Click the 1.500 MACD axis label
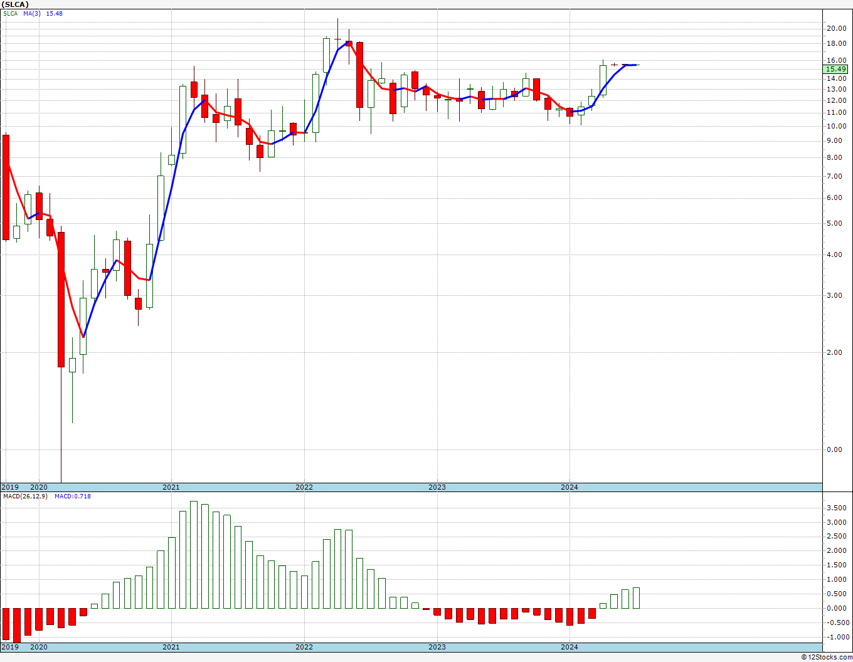 coord(836,565)
